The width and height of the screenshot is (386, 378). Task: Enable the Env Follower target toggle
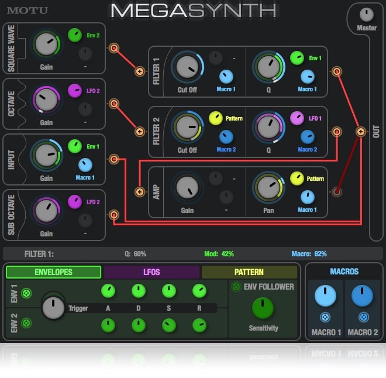point(236,287)
